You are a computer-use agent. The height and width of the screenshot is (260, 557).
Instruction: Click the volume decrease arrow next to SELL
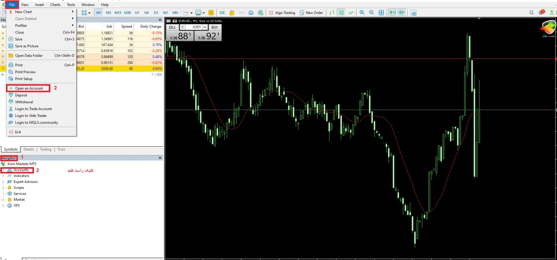[182, 27]
